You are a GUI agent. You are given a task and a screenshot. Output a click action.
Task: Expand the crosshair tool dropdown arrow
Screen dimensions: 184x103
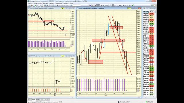[99, 5]
